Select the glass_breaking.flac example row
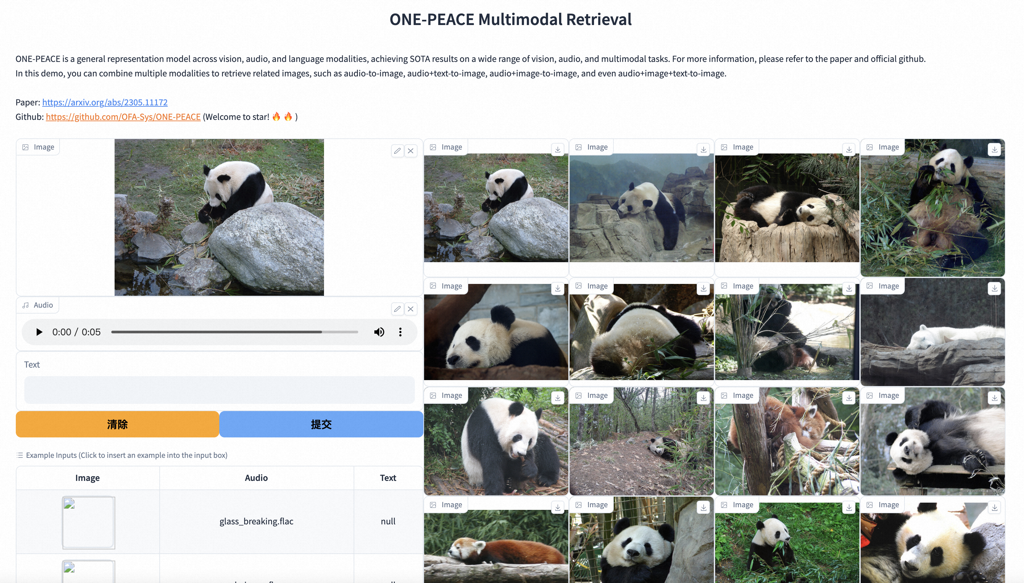This screenshot has width=1024, height=583. [x=256, y=521]
